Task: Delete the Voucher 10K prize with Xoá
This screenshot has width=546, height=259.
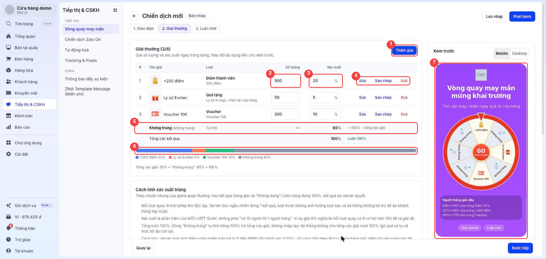Action: 404,114
